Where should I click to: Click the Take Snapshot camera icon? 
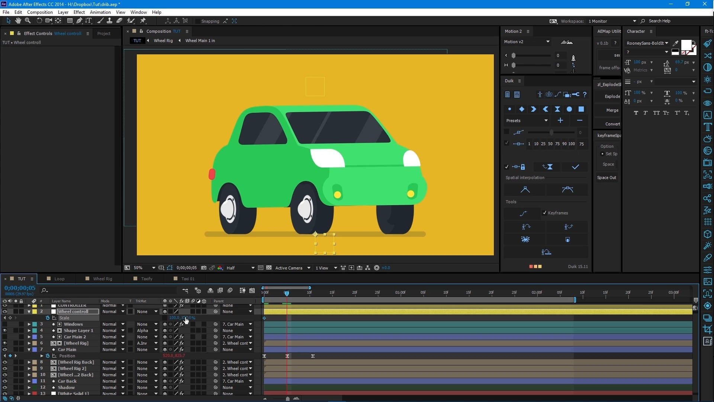point(204,268)
